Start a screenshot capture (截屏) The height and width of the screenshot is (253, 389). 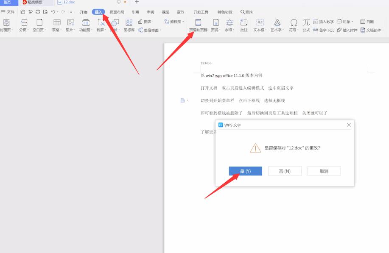(x=101, y=25)
